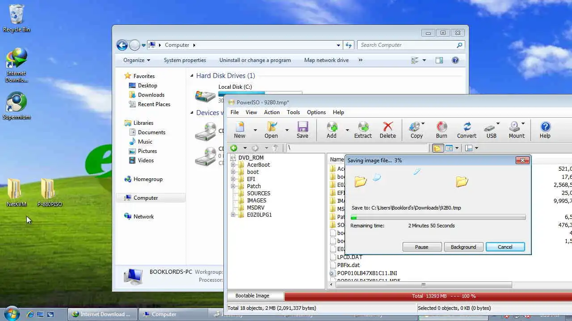Click the Background button in saving dialog
This screenshot has width=572, height=321.
point(463,247)
